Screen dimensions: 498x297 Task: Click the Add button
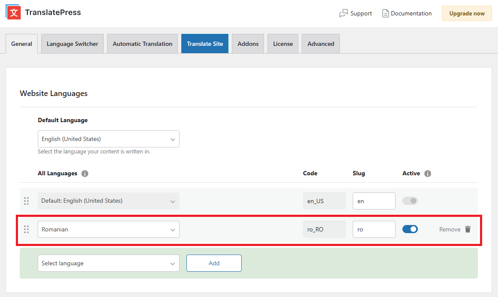(214, 263)
